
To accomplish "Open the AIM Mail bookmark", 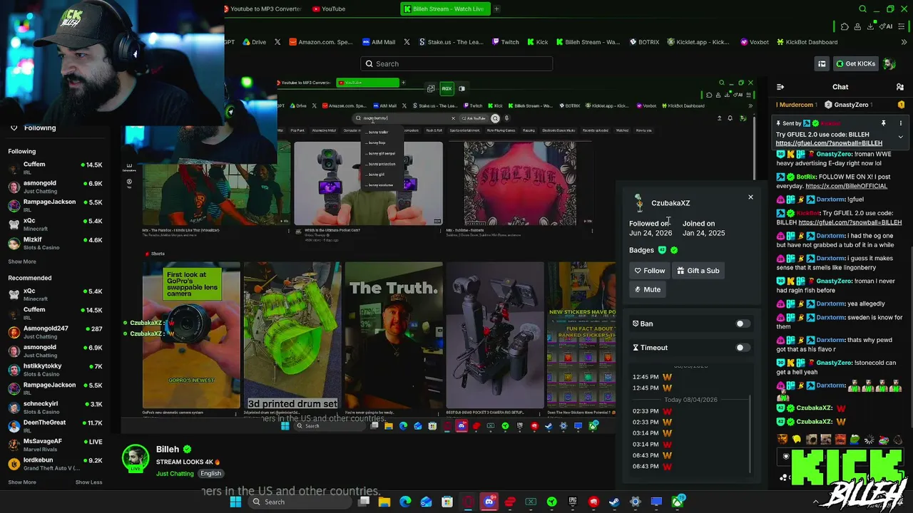I will coord(379,42).
